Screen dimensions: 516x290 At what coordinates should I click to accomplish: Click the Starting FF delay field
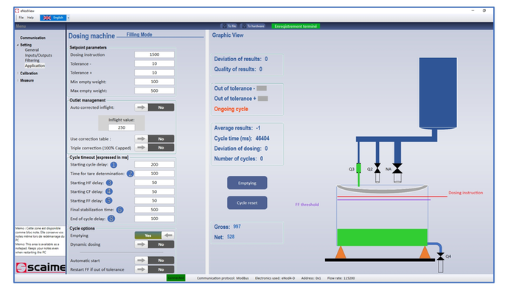(154, 201)
